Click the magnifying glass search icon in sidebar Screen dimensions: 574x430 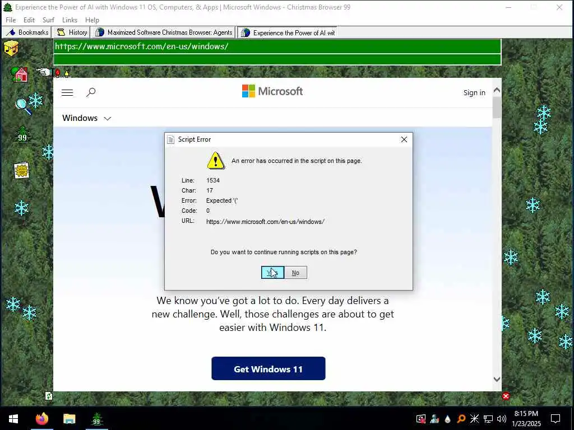pos(23,106)
